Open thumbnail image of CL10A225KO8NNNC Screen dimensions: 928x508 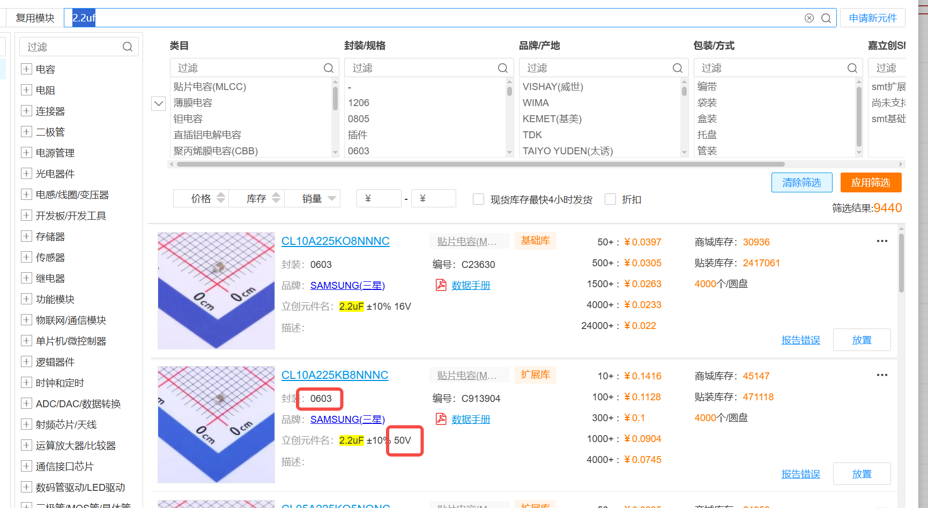tap(216, 290)
